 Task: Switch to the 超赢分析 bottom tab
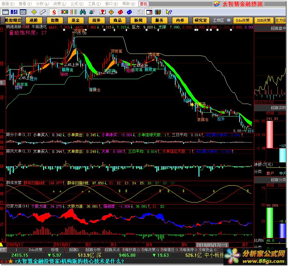click(93, 250)
